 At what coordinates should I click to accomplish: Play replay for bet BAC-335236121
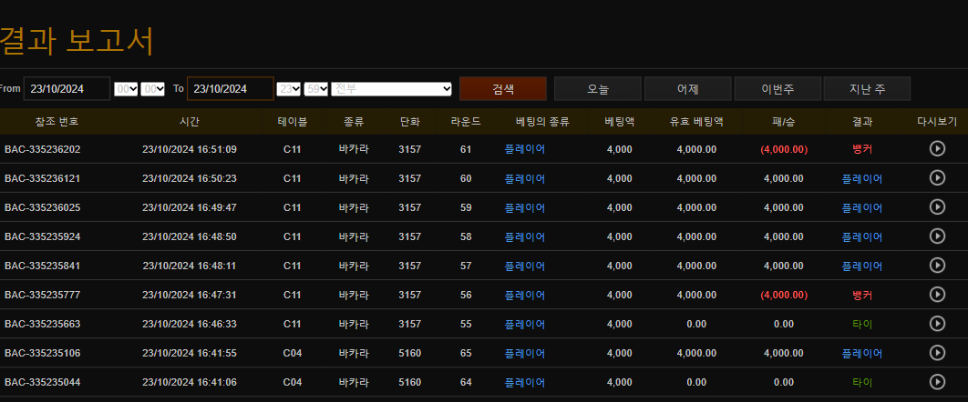[x=937, y=178]
